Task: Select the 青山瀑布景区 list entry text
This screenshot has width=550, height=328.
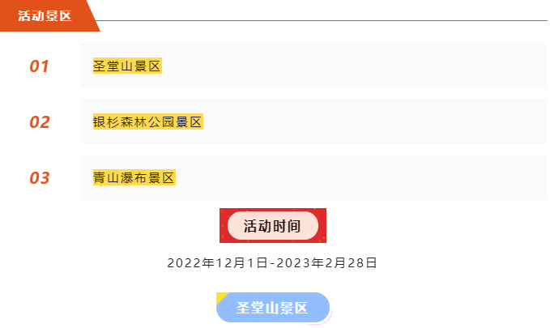Action: pyautogui.click(x=134, y=178)
